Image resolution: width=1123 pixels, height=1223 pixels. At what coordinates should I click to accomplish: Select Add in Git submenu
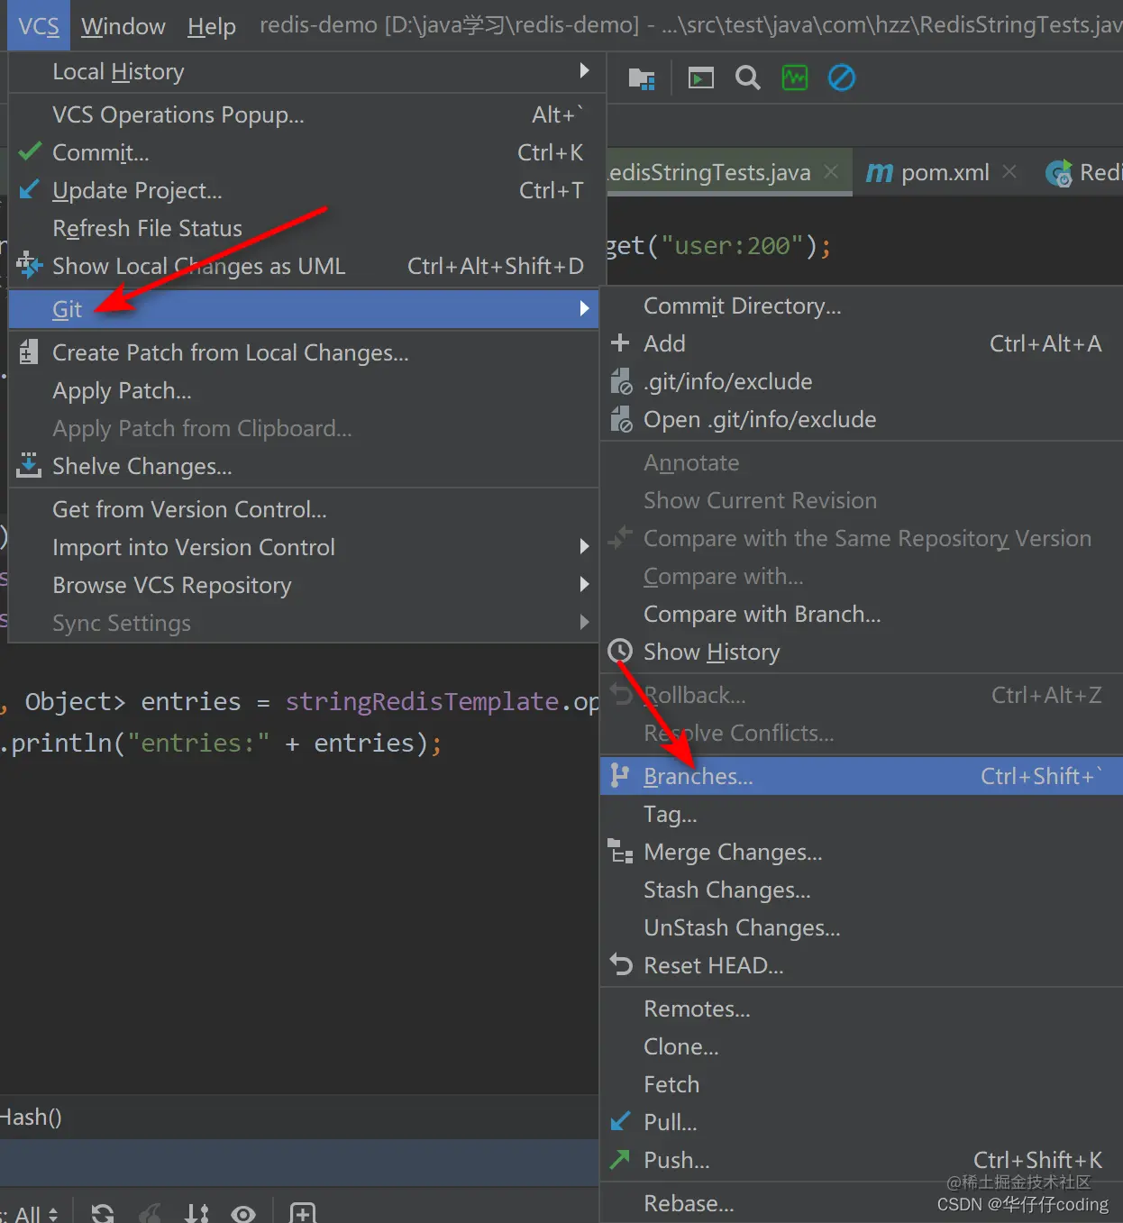pos(862,343)
